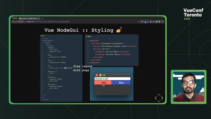Screen dimensions: 211x119
Task: Close the demo window with its red dot
Action: [97, 75]
